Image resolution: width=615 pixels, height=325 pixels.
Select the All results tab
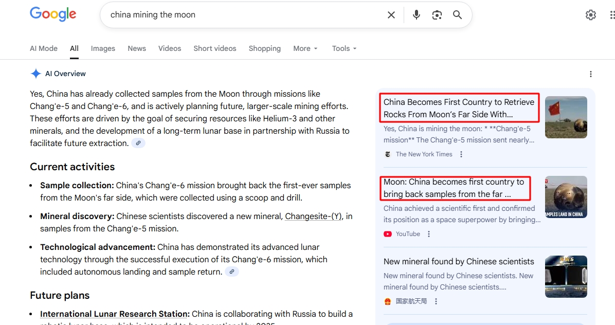[x=74, y=49]
